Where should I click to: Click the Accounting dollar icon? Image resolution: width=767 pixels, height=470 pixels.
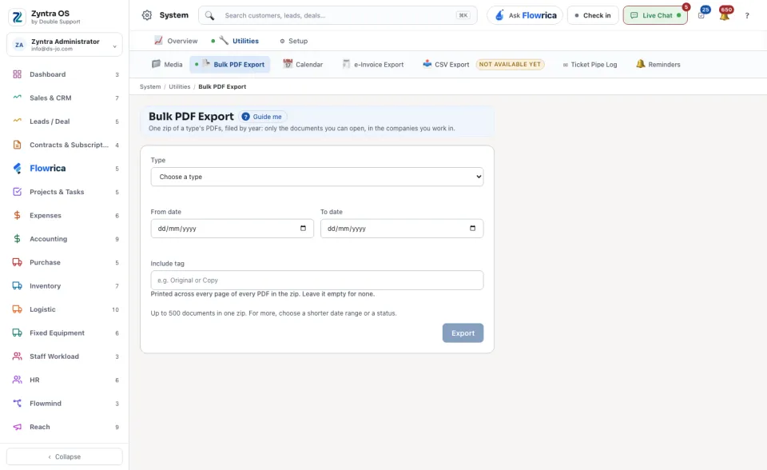pyautogui.click(x=17, y=239)
